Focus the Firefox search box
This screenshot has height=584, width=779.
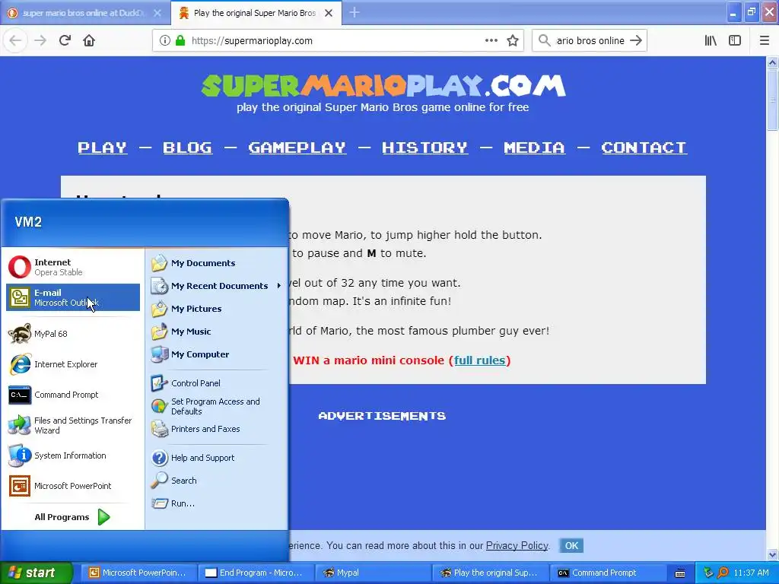(x=590, y=41)
